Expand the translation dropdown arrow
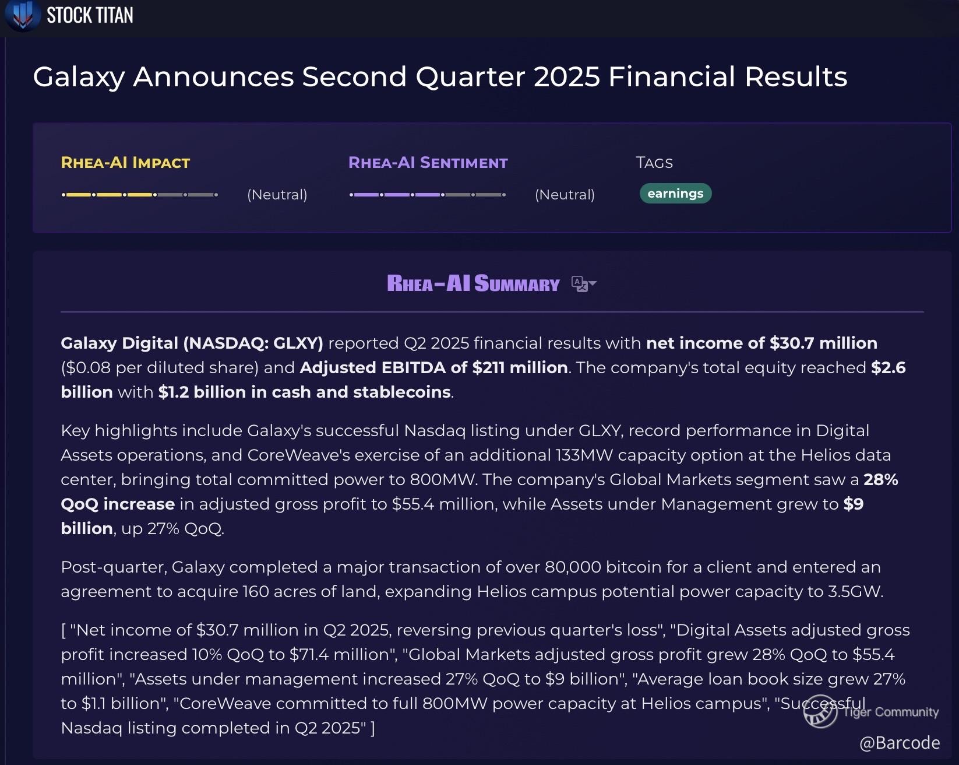Viewport: 959px width, 765px height. [x=593, y=284]
